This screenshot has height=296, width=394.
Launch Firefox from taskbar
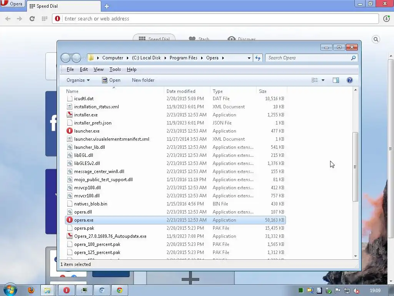[x=31, y=290]
